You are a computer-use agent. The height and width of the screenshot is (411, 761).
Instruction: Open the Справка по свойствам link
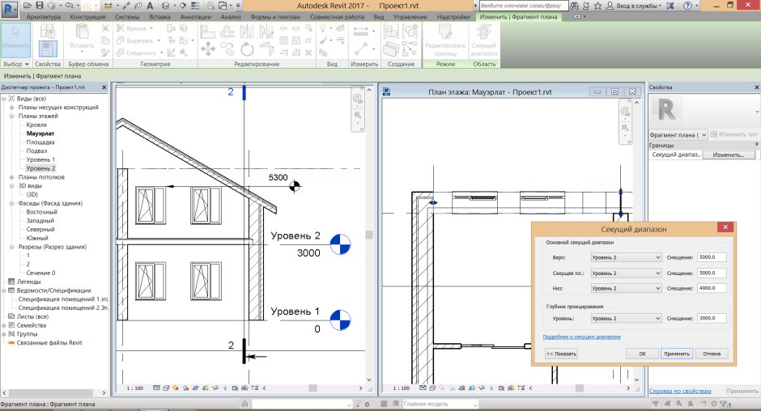tap(680, 391)
